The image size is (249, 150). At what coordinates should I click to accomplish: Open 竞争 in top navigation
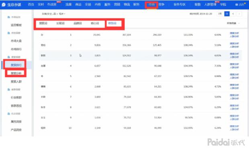coord(161,4)
